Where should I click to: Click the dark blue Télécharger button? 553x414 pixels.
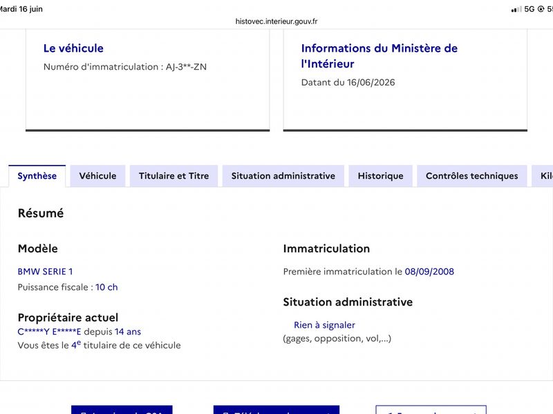pos(276,410)
